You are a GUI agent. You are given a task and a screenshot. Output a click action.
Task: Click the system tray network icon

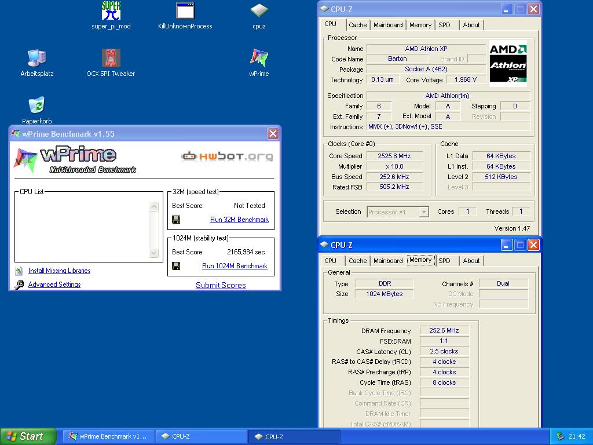560,436
